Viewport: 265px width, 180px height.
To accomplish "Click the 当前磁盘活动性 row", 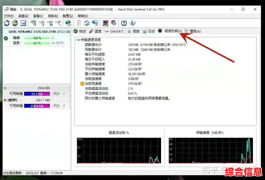I will click(109, 89).
